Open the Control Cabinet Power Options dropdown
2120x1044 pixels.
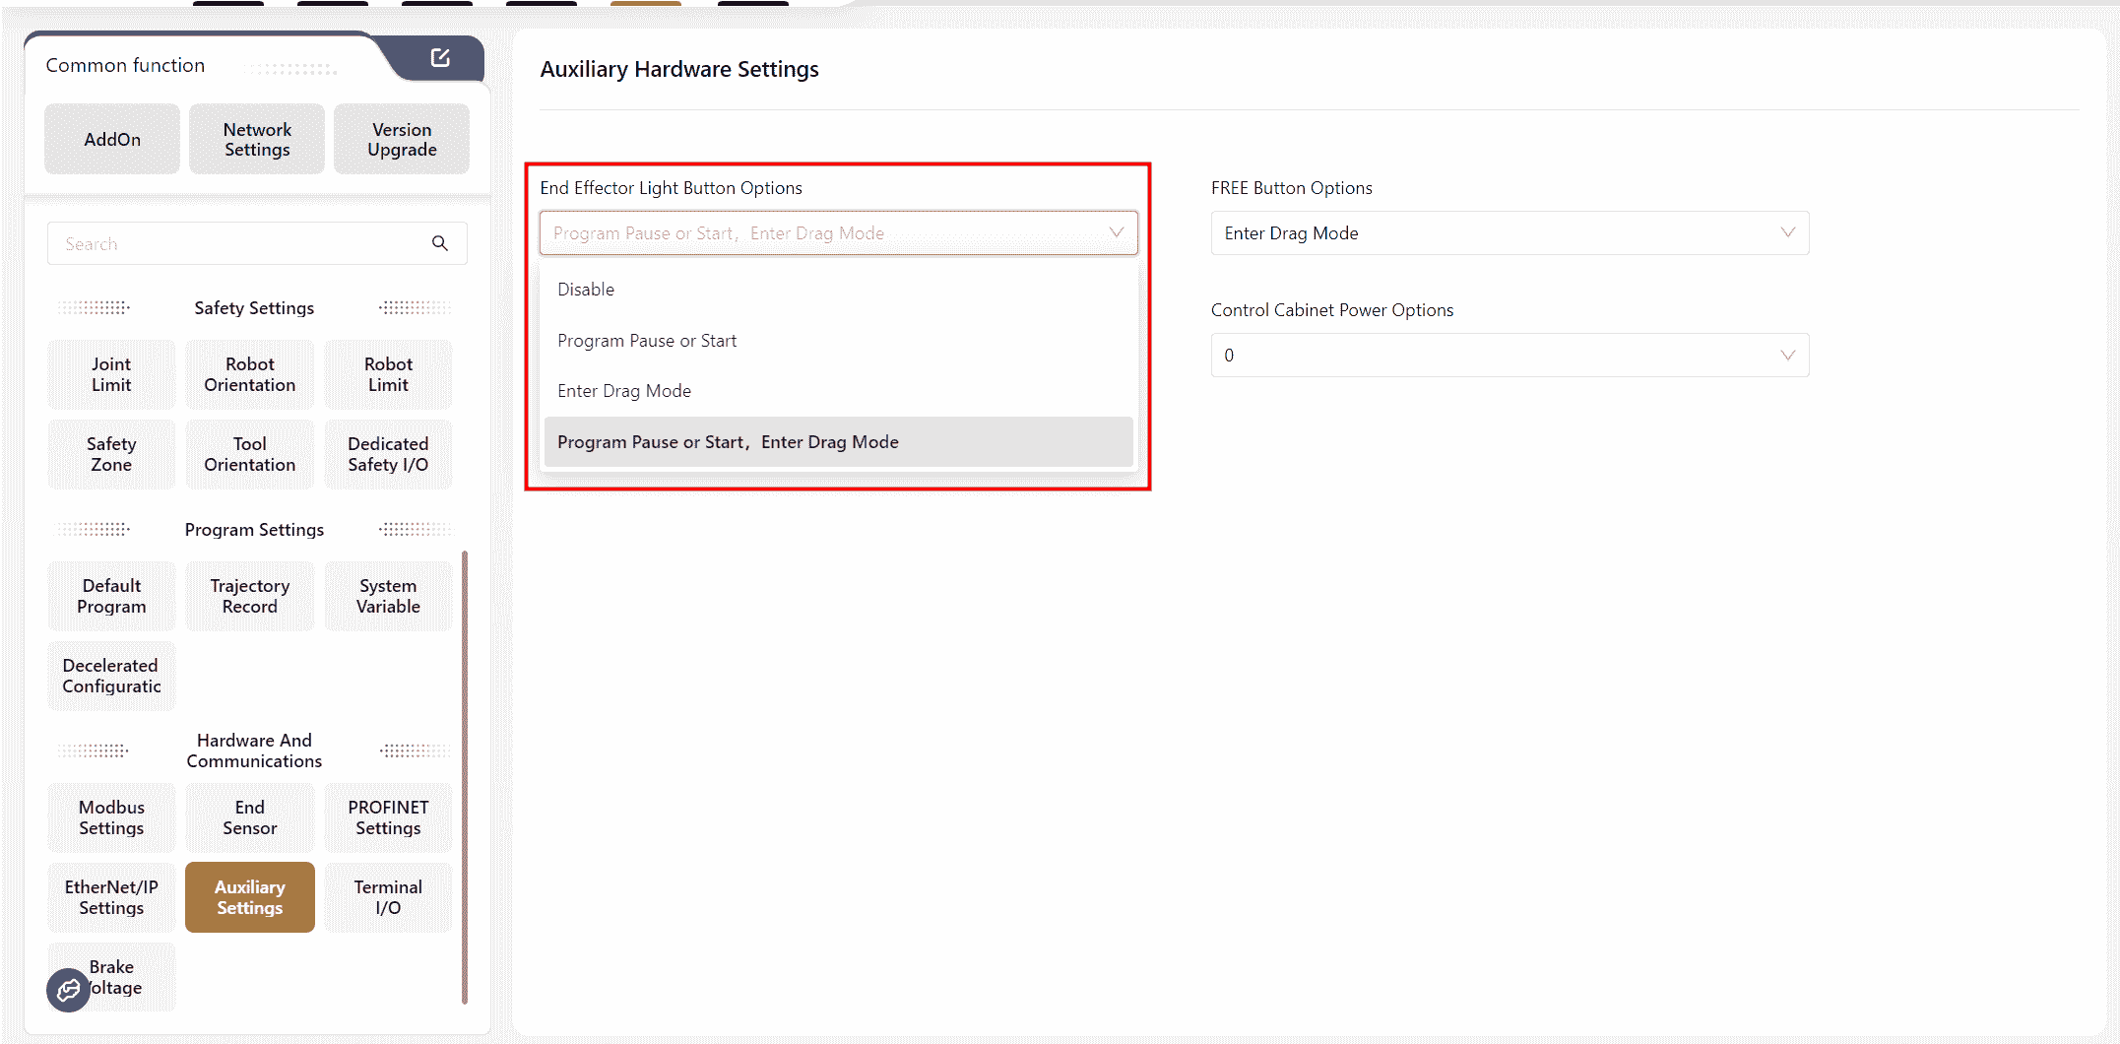coord(1509,356)
